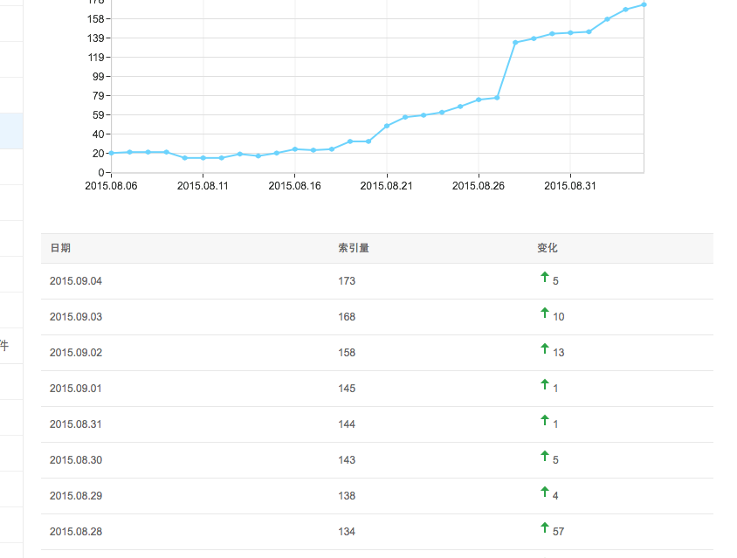The height and width of the screenshot is (558, 737).
Task: Select the first chart point at 2015.08.06
Action: point(112,153)
